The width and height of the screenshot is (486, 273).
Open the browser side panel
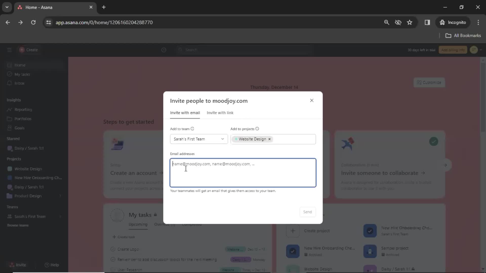[x=427, y=22]
